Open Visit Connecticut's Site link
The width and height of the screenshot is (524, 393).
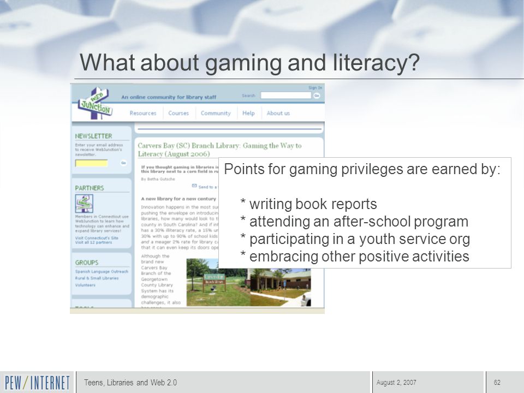(x=97, y=238)
